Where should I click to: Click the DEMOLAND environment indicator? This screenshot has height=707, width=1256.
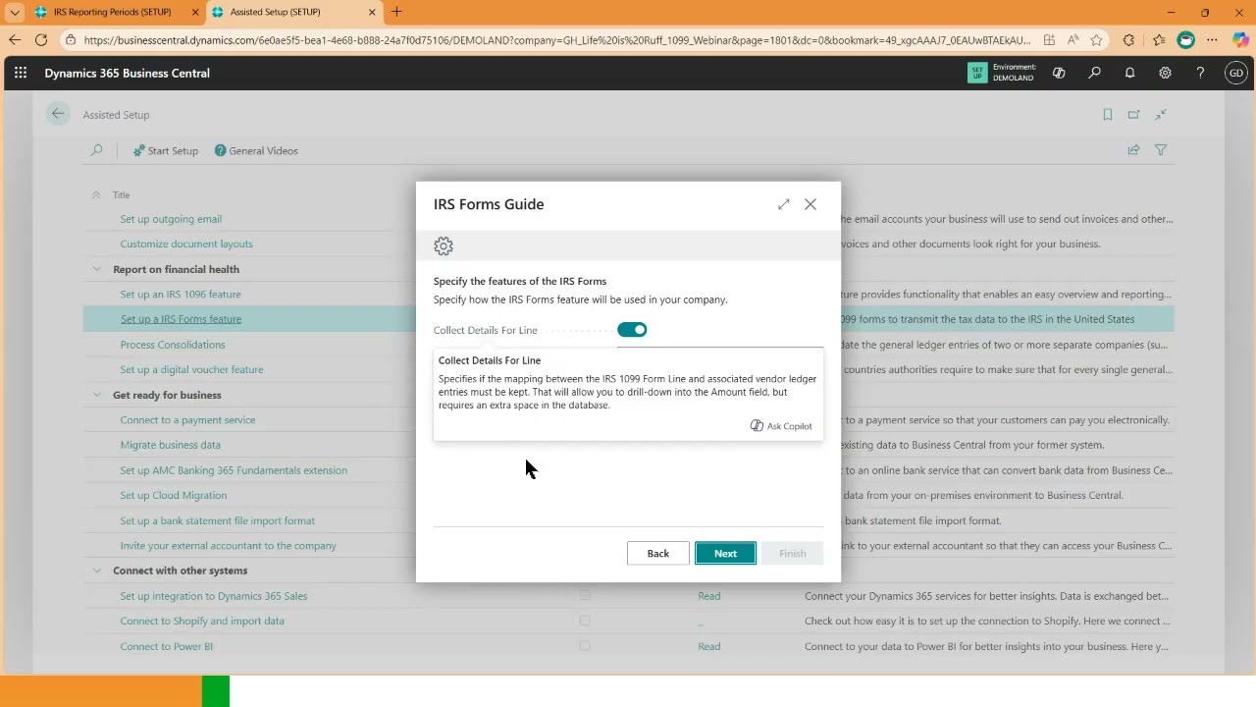(x=1001, y=73)
